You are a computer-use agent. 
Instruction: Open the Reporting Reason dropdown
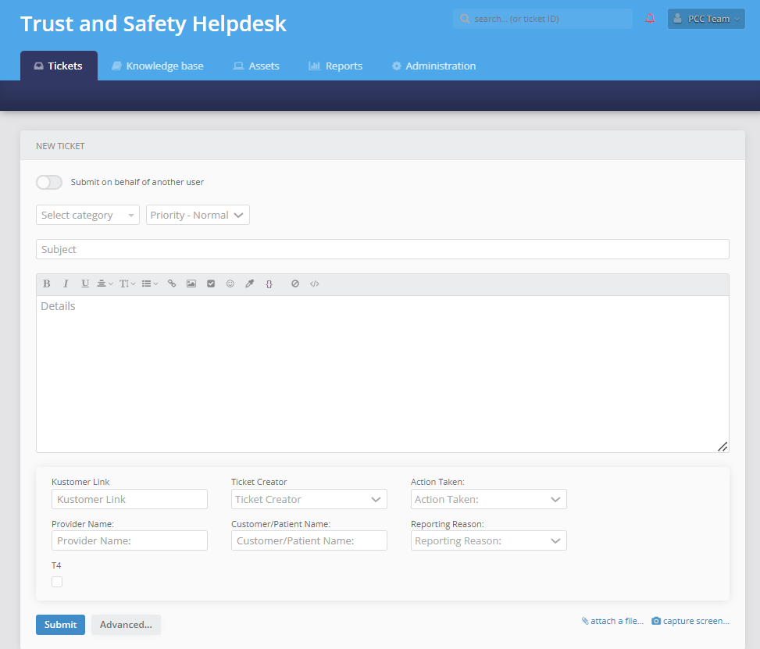coord(488,541)
